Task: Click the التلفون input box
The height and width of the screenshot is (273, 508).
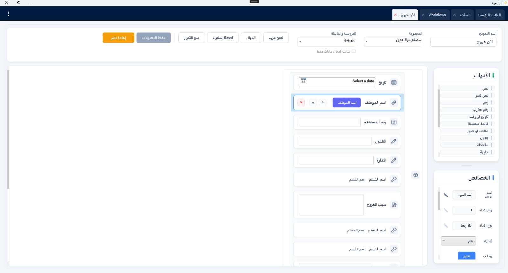Action: coord(335,141)
